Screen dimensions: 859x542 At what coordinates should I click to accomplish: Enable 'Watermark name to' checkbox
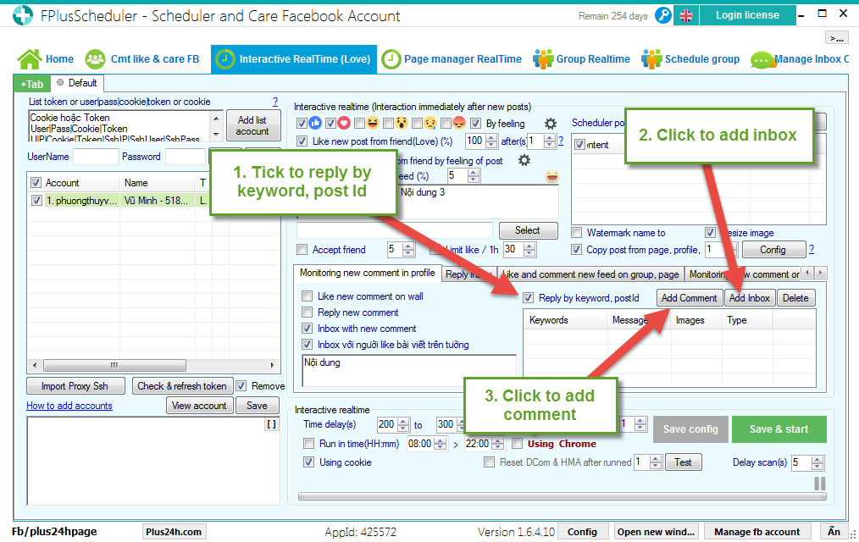point(576,233)
